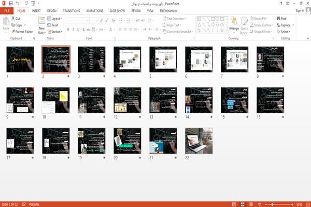
Task: Zoom in with the plus button
Action: click(292, 204)
